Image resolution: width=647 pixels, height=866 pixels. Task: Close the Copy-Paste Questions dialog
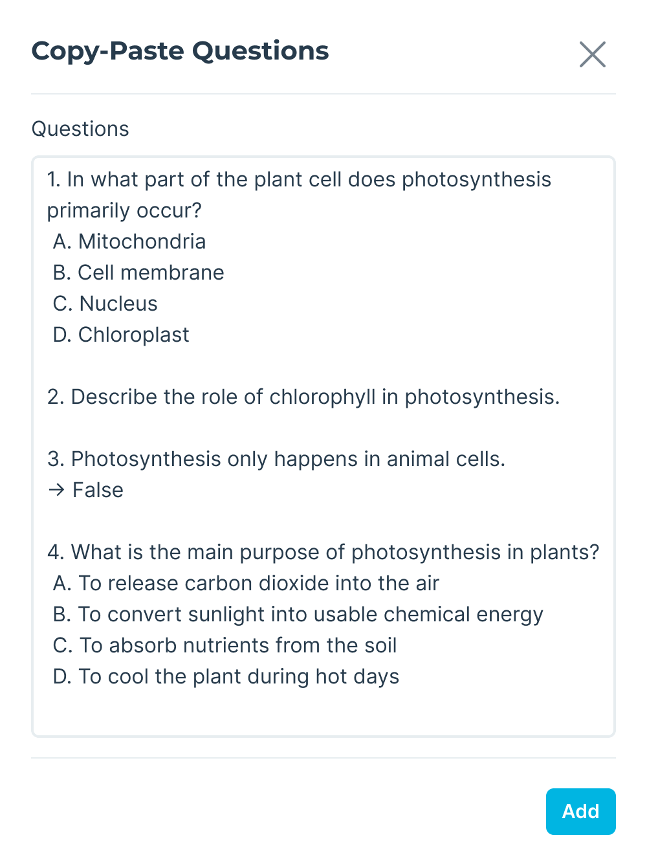click(592, 54)
